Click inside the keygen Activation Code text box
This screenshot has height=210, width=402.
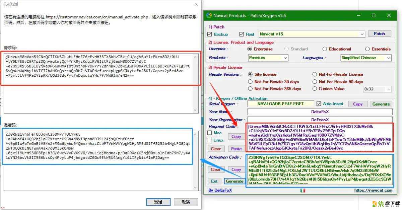coord(319,169)
